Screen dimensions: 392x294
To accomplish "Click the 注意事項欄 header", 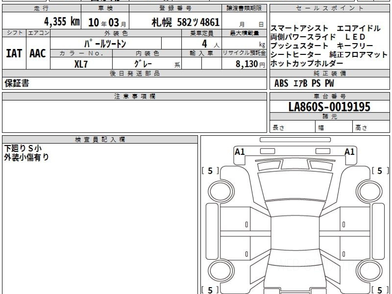I will click(x=134, y=96).
